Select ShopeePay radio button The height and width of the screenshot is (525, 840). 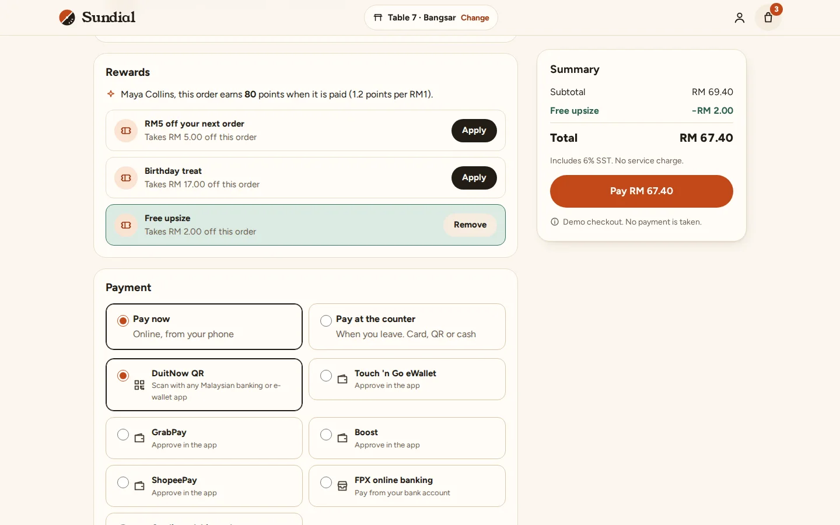[123, 482]
